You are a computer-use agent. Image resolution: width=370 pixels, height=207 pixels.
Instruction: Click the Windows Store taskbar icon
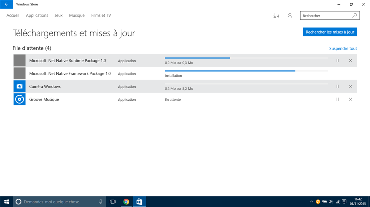click(x=139, y=202)
